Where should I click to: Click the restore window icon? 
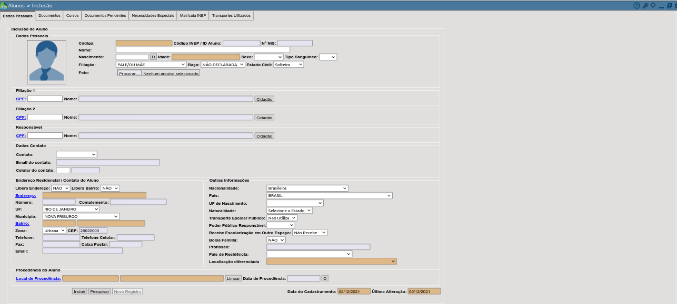pos(670,6)
